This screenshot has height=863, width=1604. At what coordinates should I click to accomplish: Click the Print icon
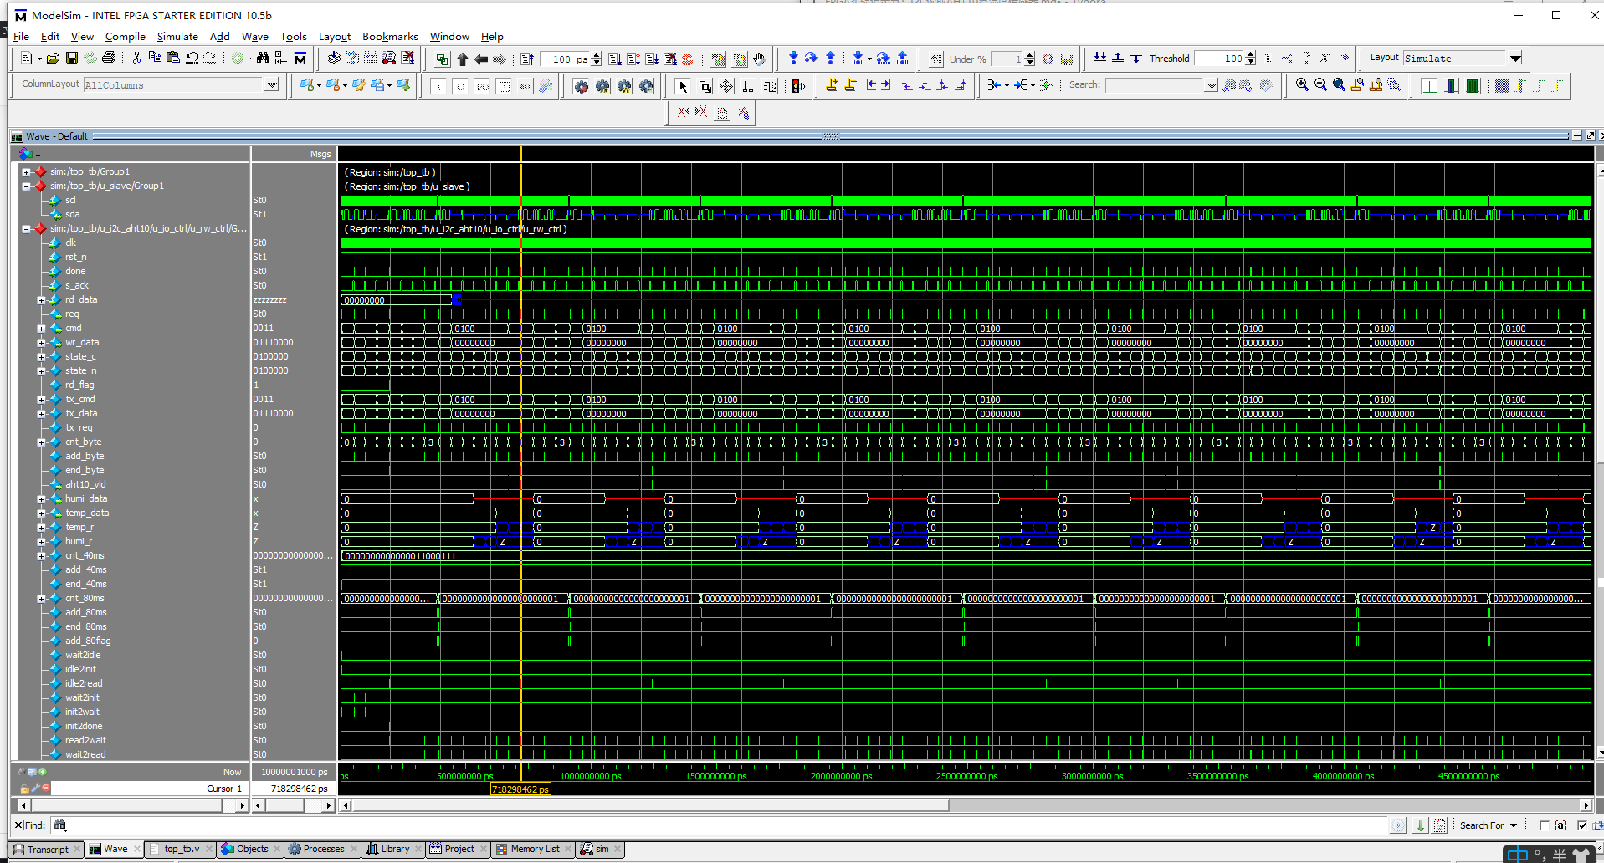110,58
